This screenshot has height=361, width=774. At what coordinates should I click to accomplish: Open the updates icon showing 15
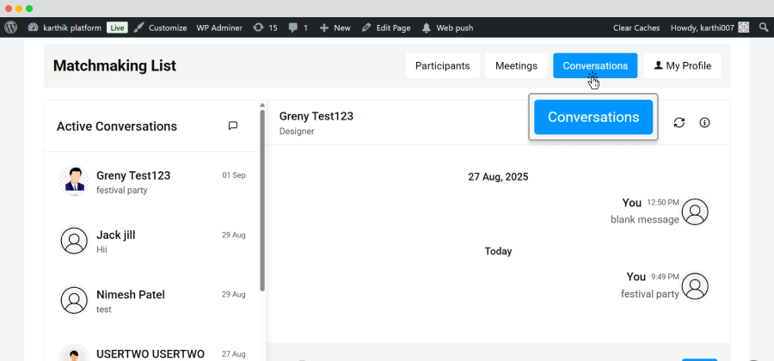tap(265, 28)
